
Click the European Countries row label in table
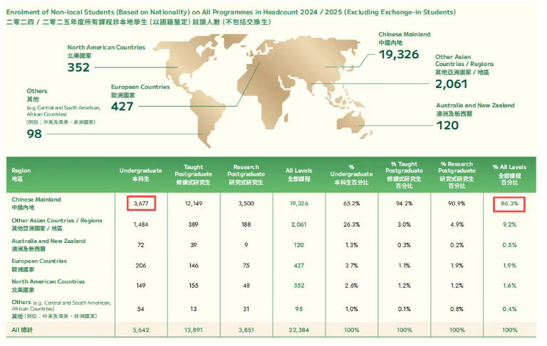point(38,264)
